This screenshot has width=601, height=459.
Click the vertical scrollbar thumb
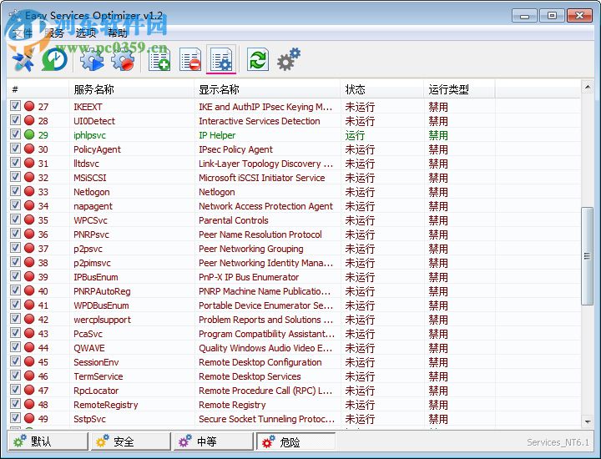pyautogui.click(x=587, y=256)
